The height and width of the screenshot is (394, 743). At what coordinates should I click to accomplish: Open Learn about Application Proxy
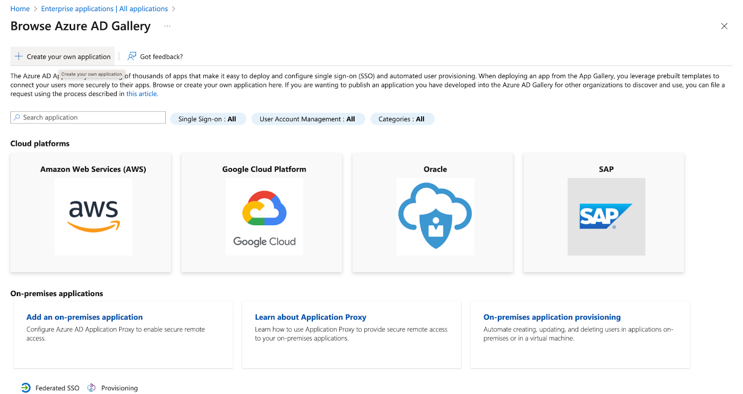311,317
